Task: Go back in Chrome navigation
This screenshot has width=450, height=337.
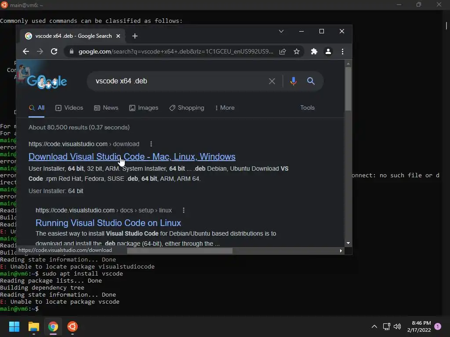Action: pyautogui.click(x=26, y=52)
